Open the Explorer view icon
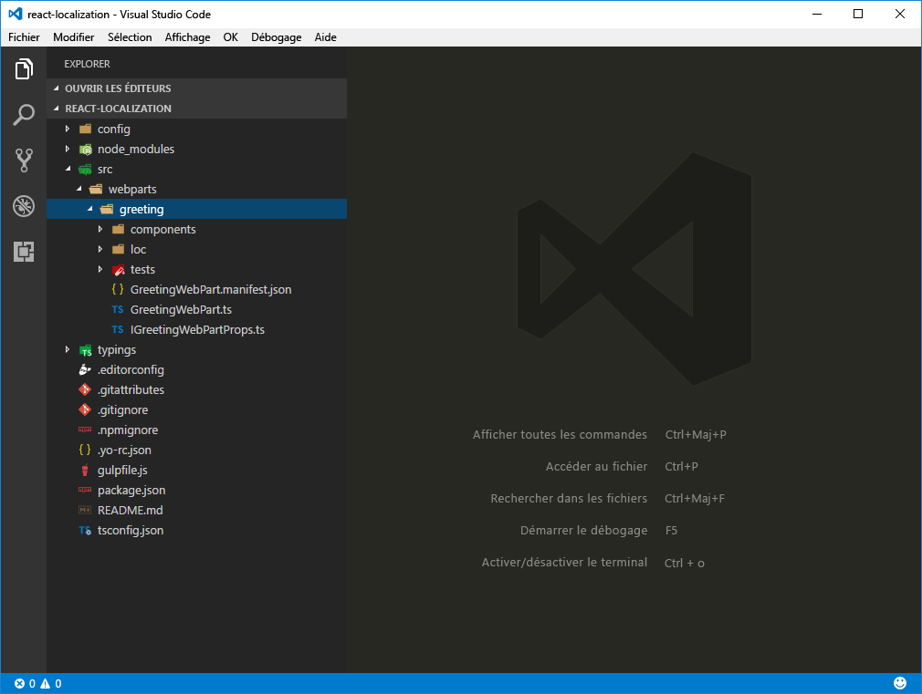Image resolution: width=922 pixels, height=694 pixels. tap(23, 68)
